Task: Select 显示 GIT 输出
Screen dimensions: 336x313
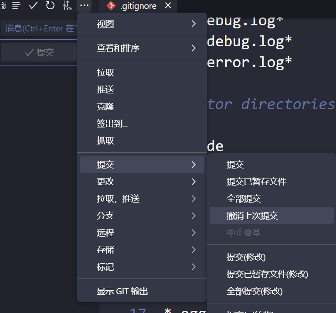Action: 142,291
